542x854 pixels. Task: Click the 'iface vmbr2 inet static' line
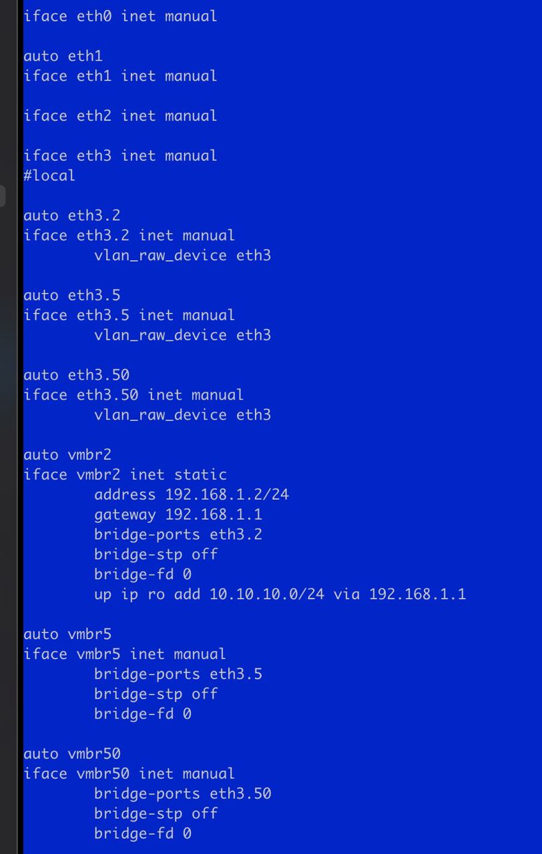125,474
